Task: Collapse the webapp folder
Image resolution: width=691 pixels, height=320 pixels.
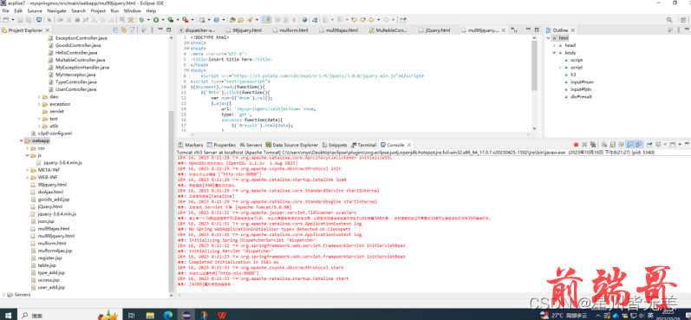Action: pos(22,140)
